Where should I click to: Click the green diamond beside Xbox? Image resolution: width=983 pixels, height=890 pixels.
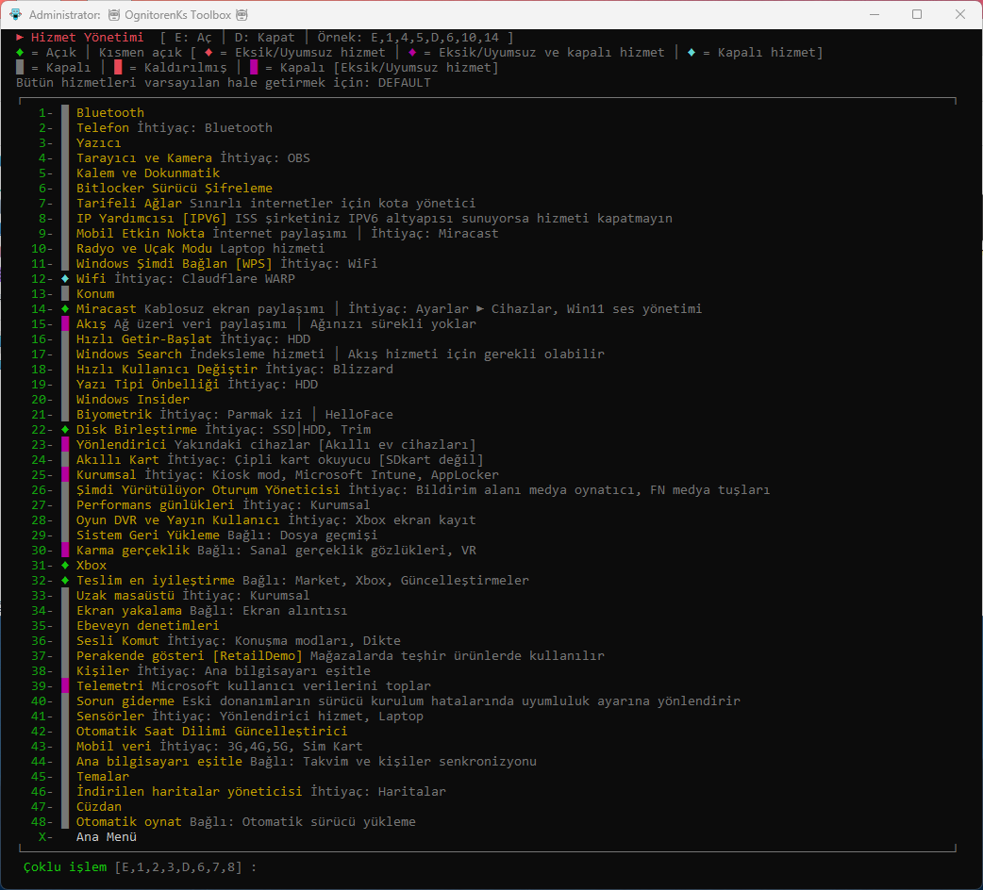point(65,566)
